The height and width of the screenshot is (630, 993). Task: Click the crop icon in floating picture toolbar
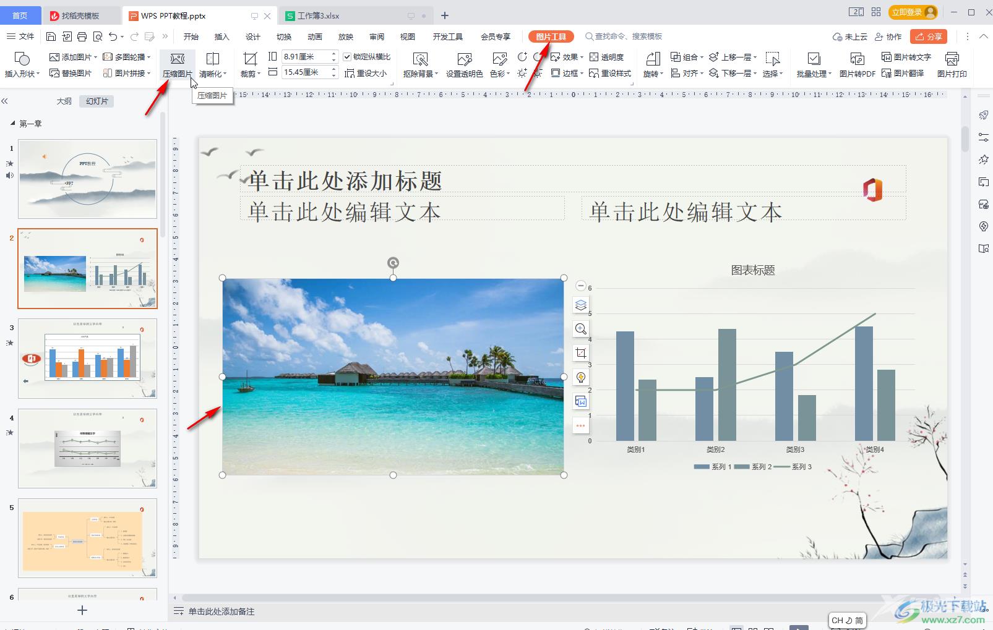580,353
